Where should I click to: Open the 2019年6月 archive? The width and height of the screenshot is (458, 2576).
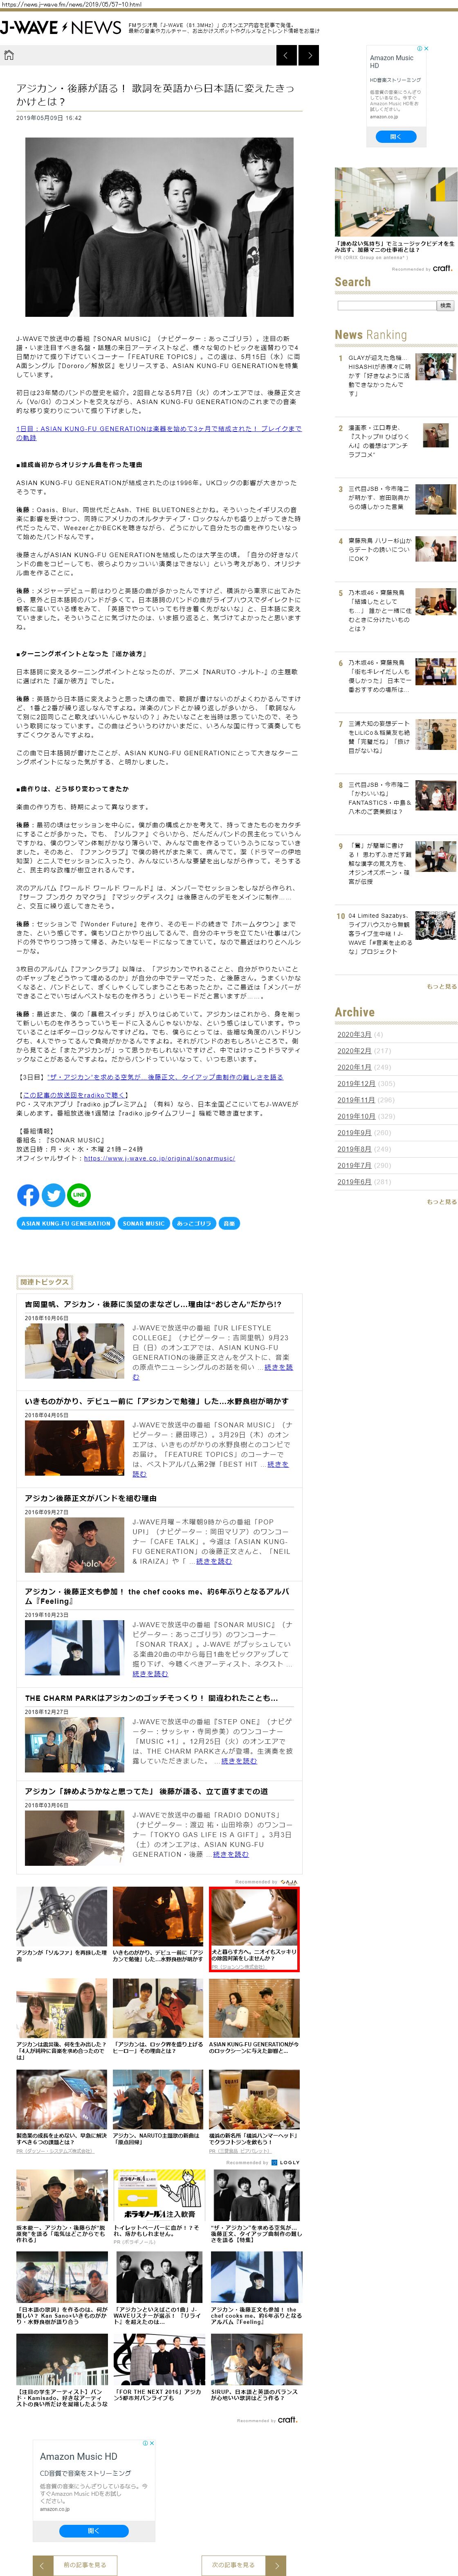[354, 1182]
